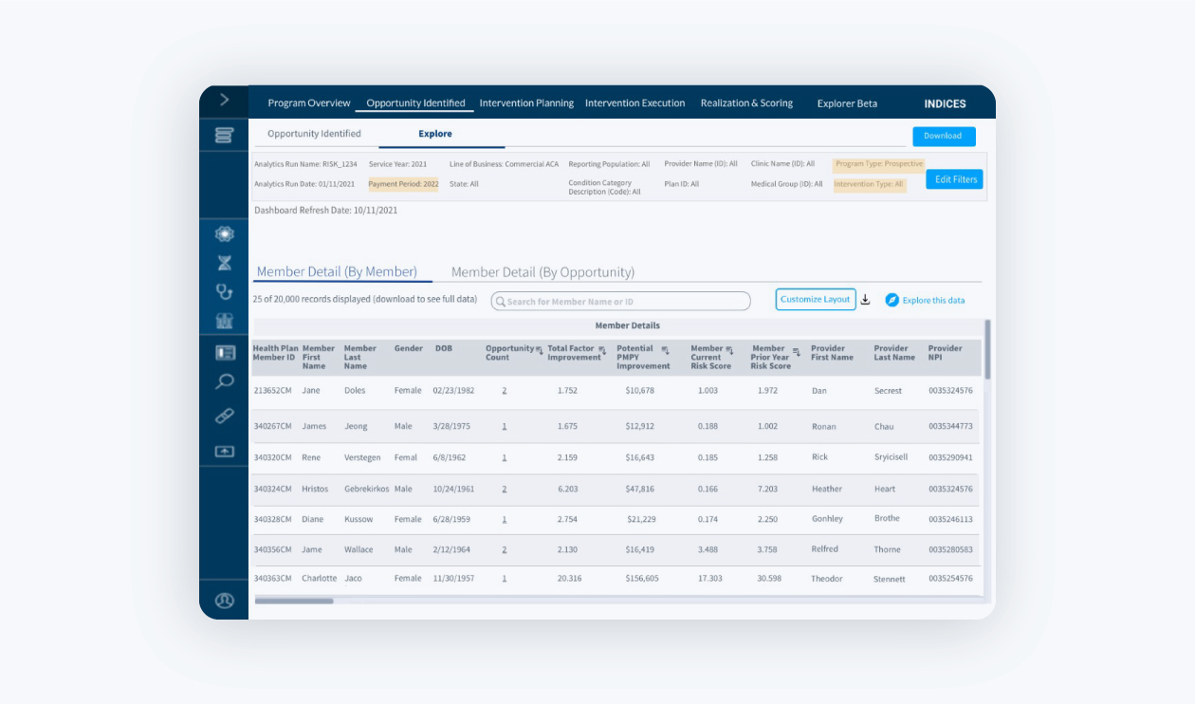Viewport: 1195px width, 704px height.
Task: Open the Explore this data link
Action: point(933,301)
